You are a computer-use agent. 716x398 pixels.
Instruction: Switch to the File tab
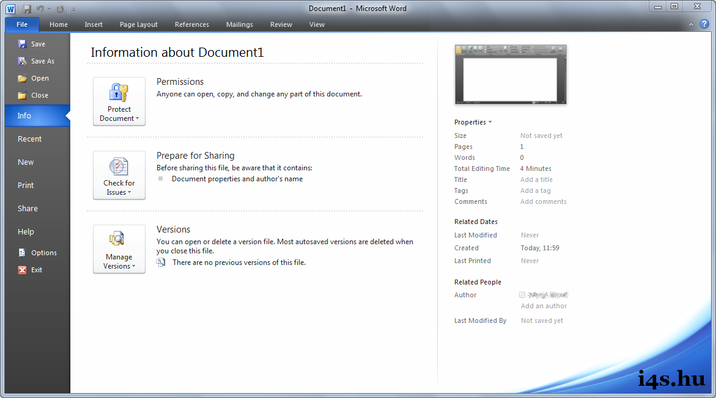(22, 24)
